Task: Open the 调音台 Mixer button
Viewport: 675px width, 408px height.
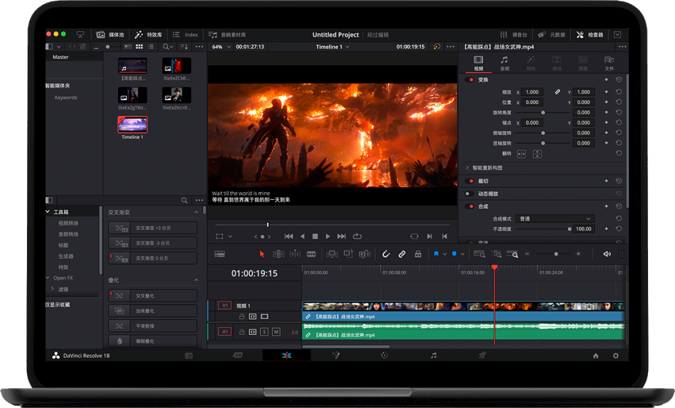Action: (x=513, y=34)
